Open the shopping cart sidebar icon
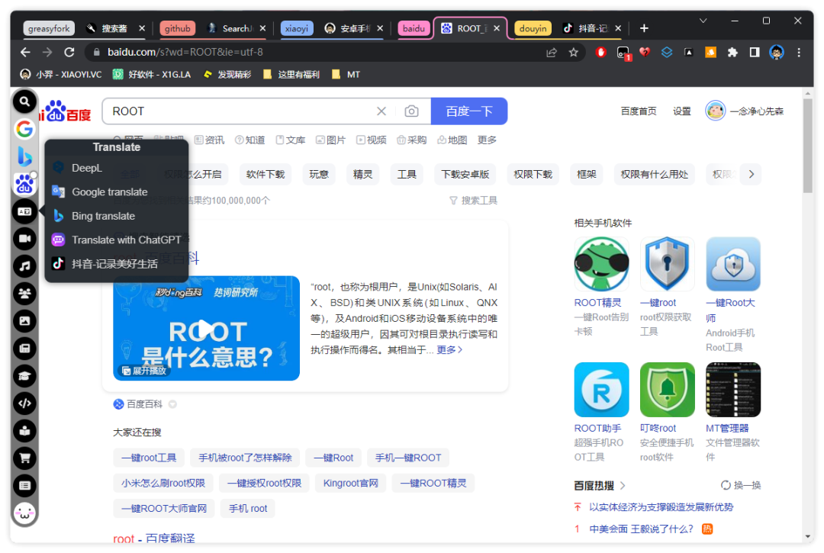The width and height of the screenshot is (824, 553). click(x=24, y=458)
